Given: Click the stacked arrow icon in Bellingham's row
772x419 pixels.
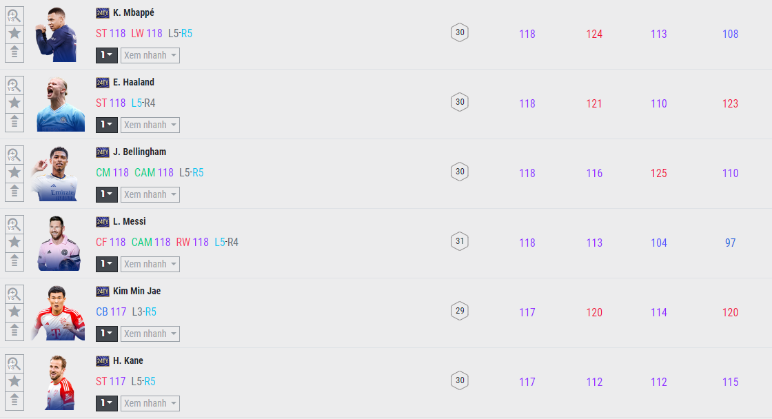Looking at the screenshot, I should click(x=14, y=192).
